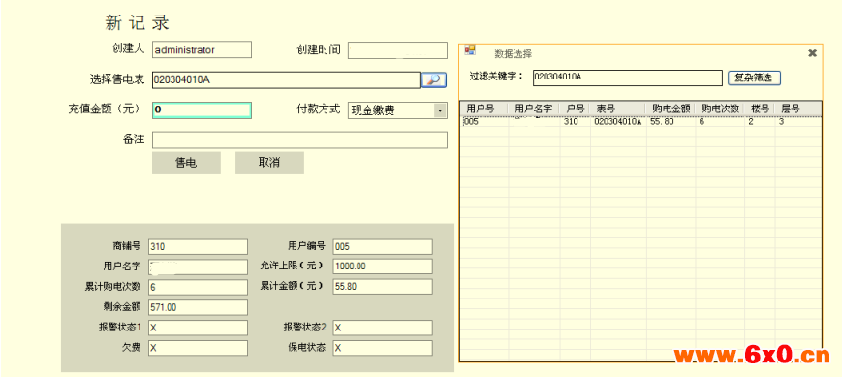Screen dimensions: 842x377
Task: Select table cell 005 in 用户号 column
Action: point(483,122)
